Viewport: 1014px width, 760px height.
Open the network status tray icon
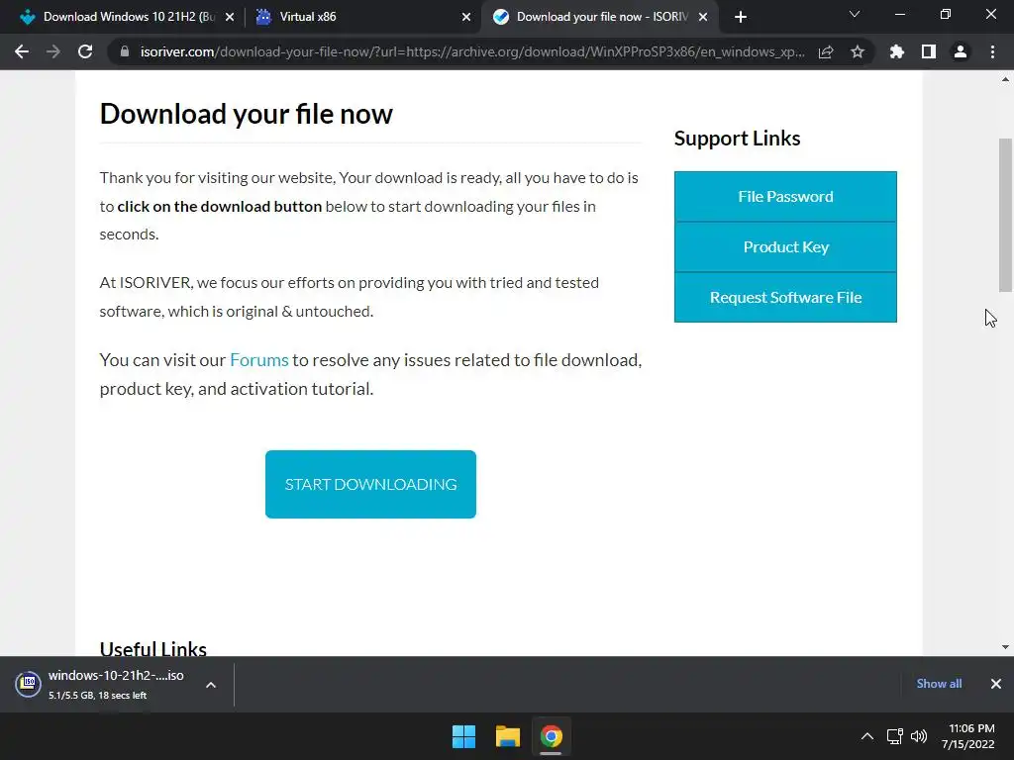895,736
